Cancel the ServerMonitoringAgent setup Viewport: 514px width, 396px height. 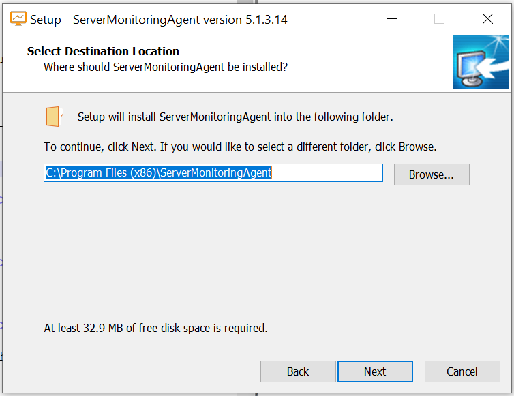[462, 371]
